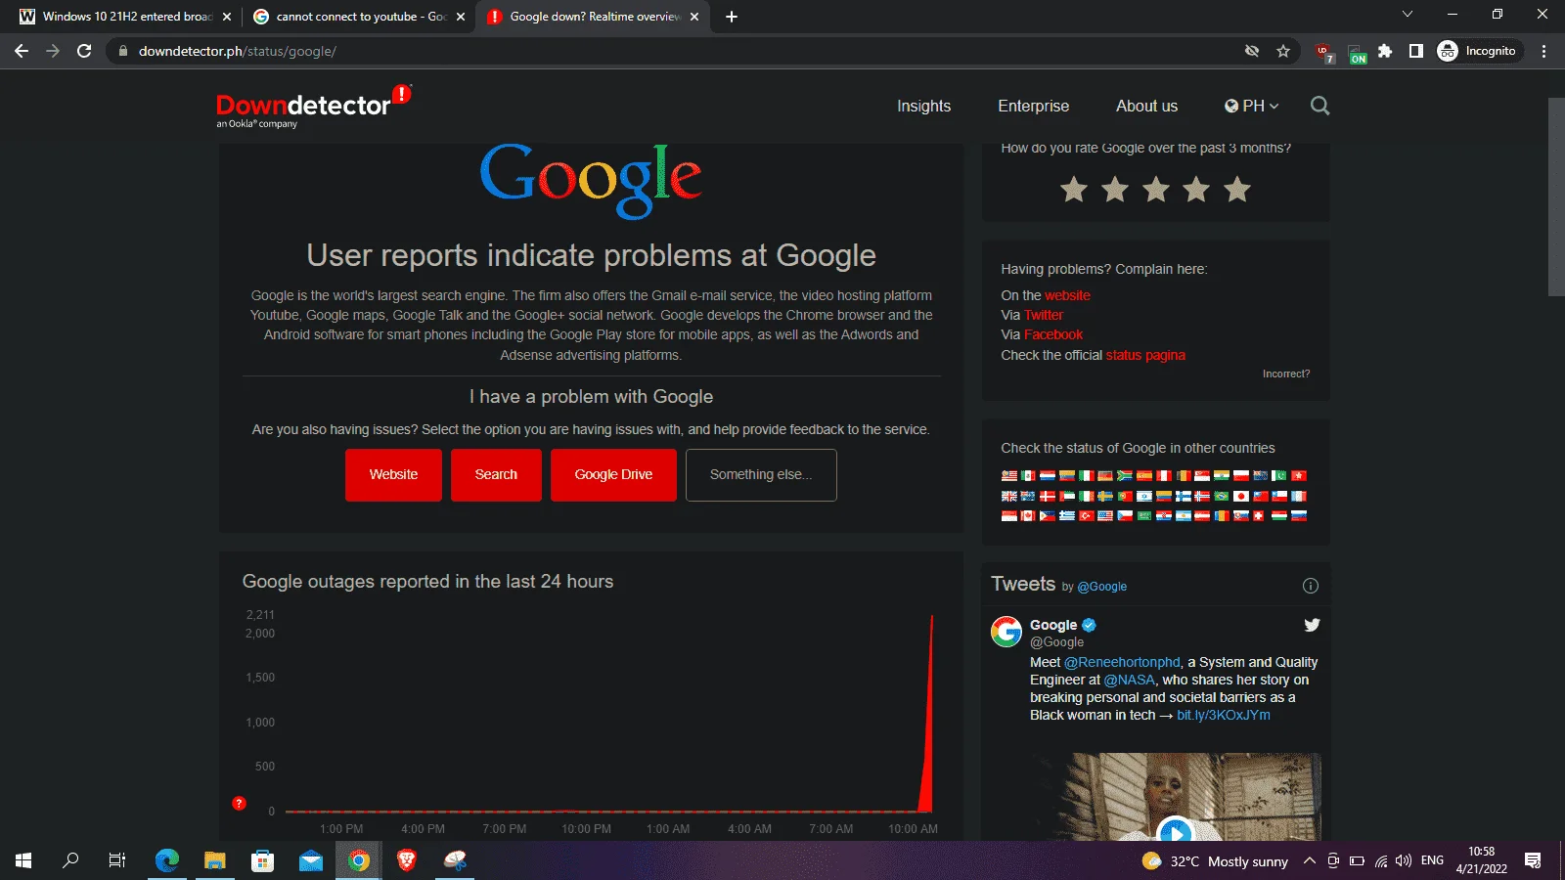Click the Google avatar in tweets
Screen dimensions: 1565x880
[x=1006, y=632]
